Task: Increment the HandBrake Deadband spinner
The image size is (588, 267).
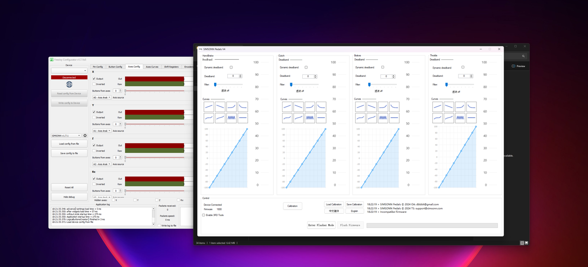Action: pos(241,75)
